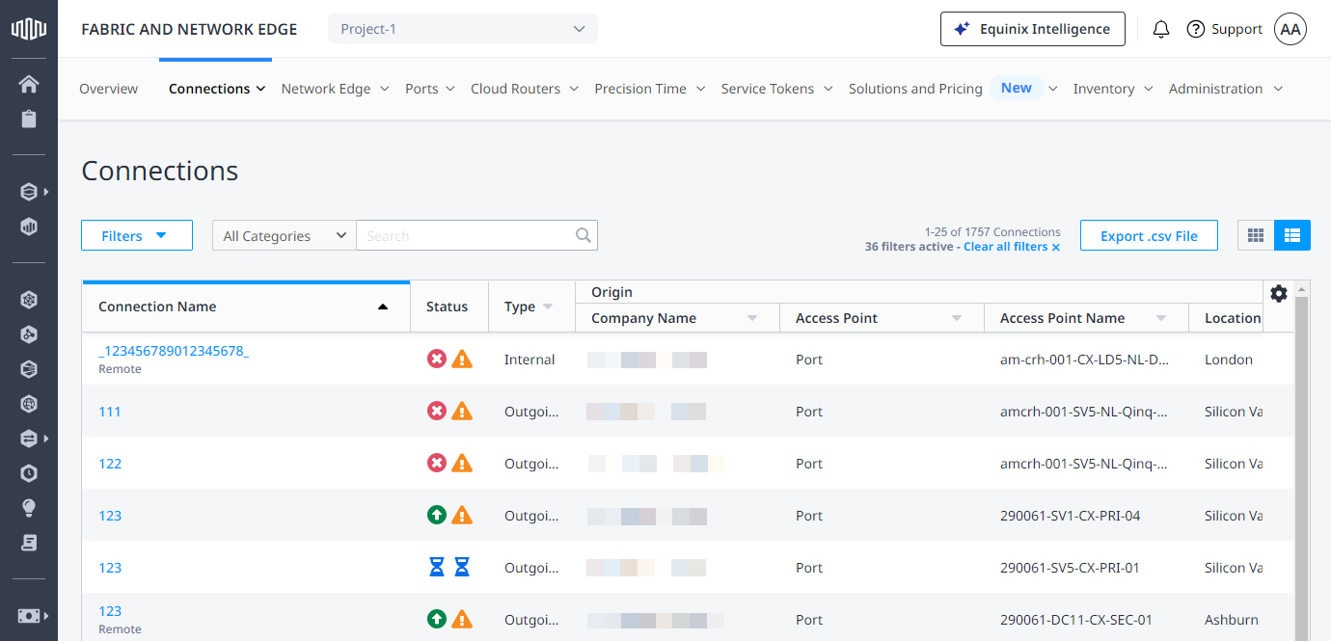
Task: Open the Type column filter arrow
Action: (x=548, y=307)
